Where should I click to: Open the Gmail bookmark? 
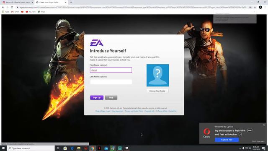coord(15,12)
